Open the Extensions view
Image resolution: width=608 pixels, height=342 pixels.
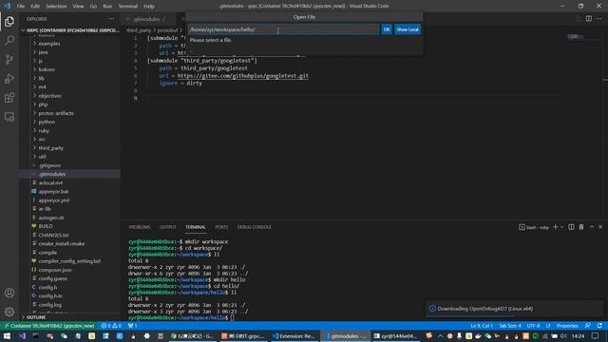point(9,98)
